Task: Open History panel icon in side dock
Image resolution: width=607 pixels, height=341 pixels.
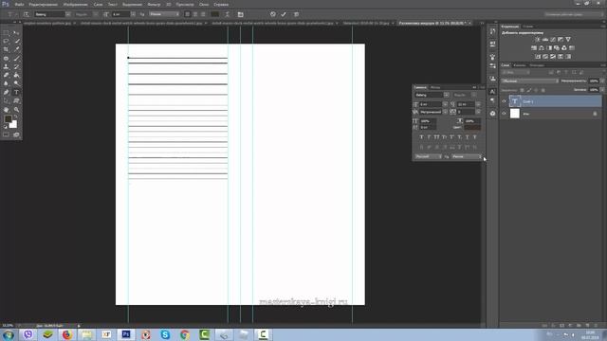Action: point(492,31)
